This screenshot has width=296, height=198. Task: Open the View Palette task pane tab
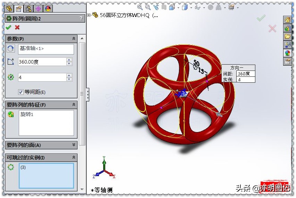287,45
